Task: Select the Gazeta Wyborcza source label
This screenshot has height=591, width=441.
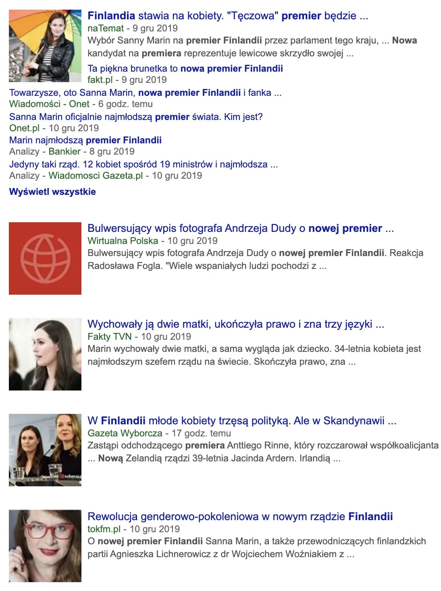Action: point(125,433)
